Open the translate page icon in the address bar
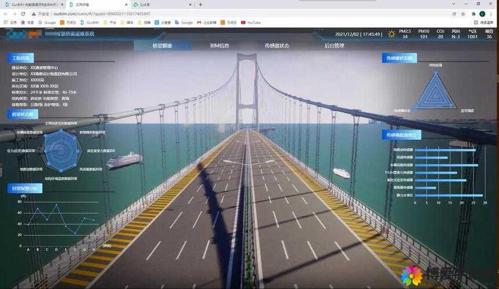 tap(454, 14)
